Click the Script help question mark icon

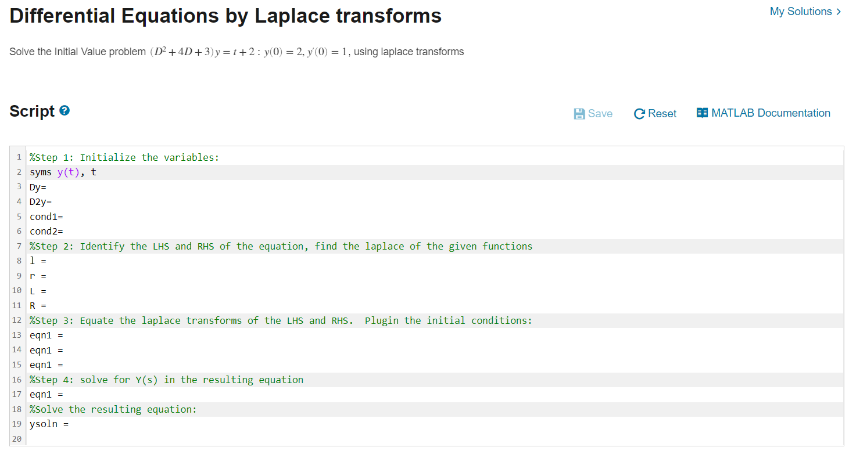(x=65, y=111)
